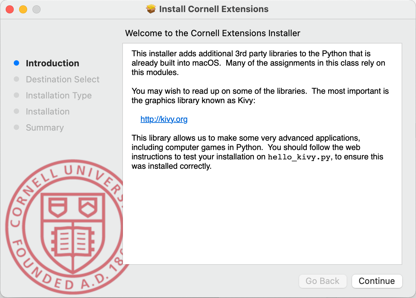Click the disabled gray zoom window button

coord(37,9)
